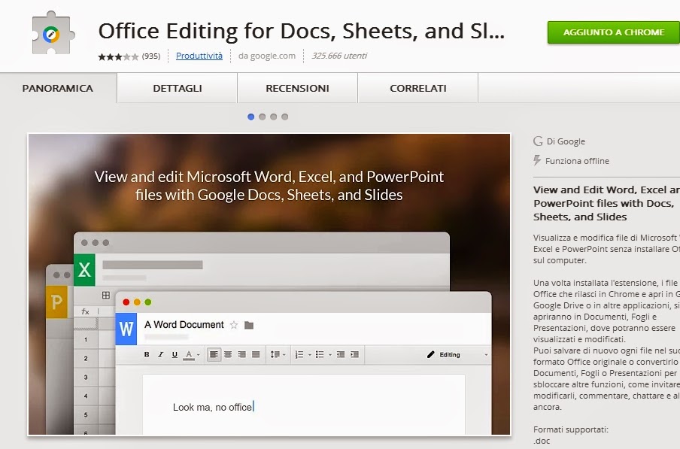Open the text color dropdown arrow
Viewport: 680px width, 449px height.
198,355
